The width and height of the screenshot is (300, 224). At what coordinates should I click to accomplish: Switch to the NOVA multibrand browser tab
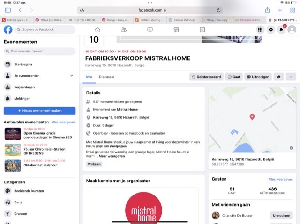(50, 20)
